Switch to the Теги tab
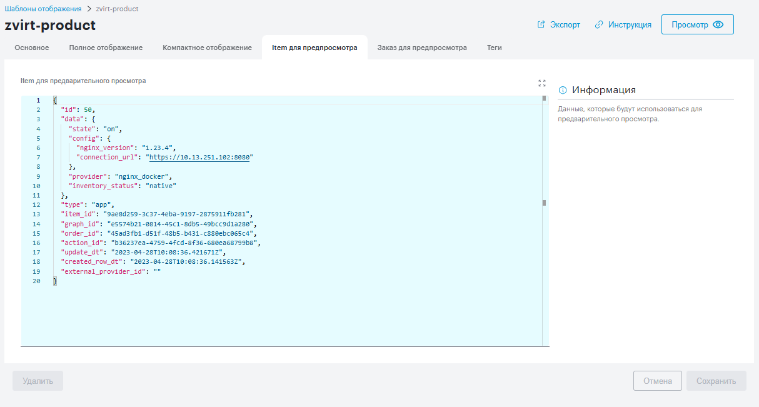 (495, 48)
